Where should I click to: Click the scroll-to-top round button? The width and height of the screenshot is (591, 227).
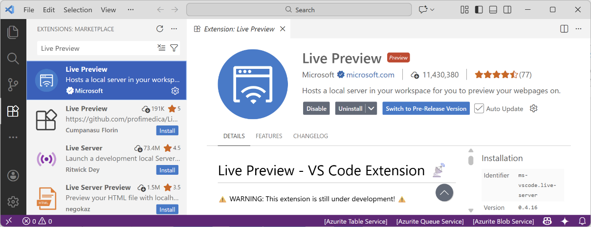tap(444, 192)
